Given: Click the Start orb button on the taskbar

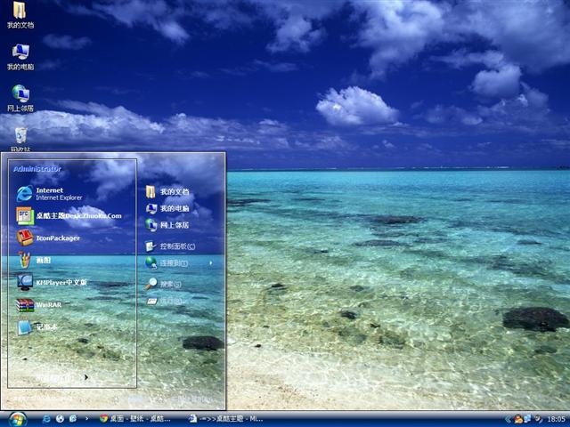Looking at the screenshot, I should 17,418.
